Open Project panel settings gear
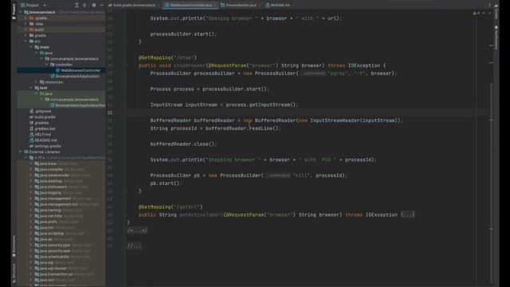Image resolution: width=510 pixels, height=287 pixels. pos(94,6)
